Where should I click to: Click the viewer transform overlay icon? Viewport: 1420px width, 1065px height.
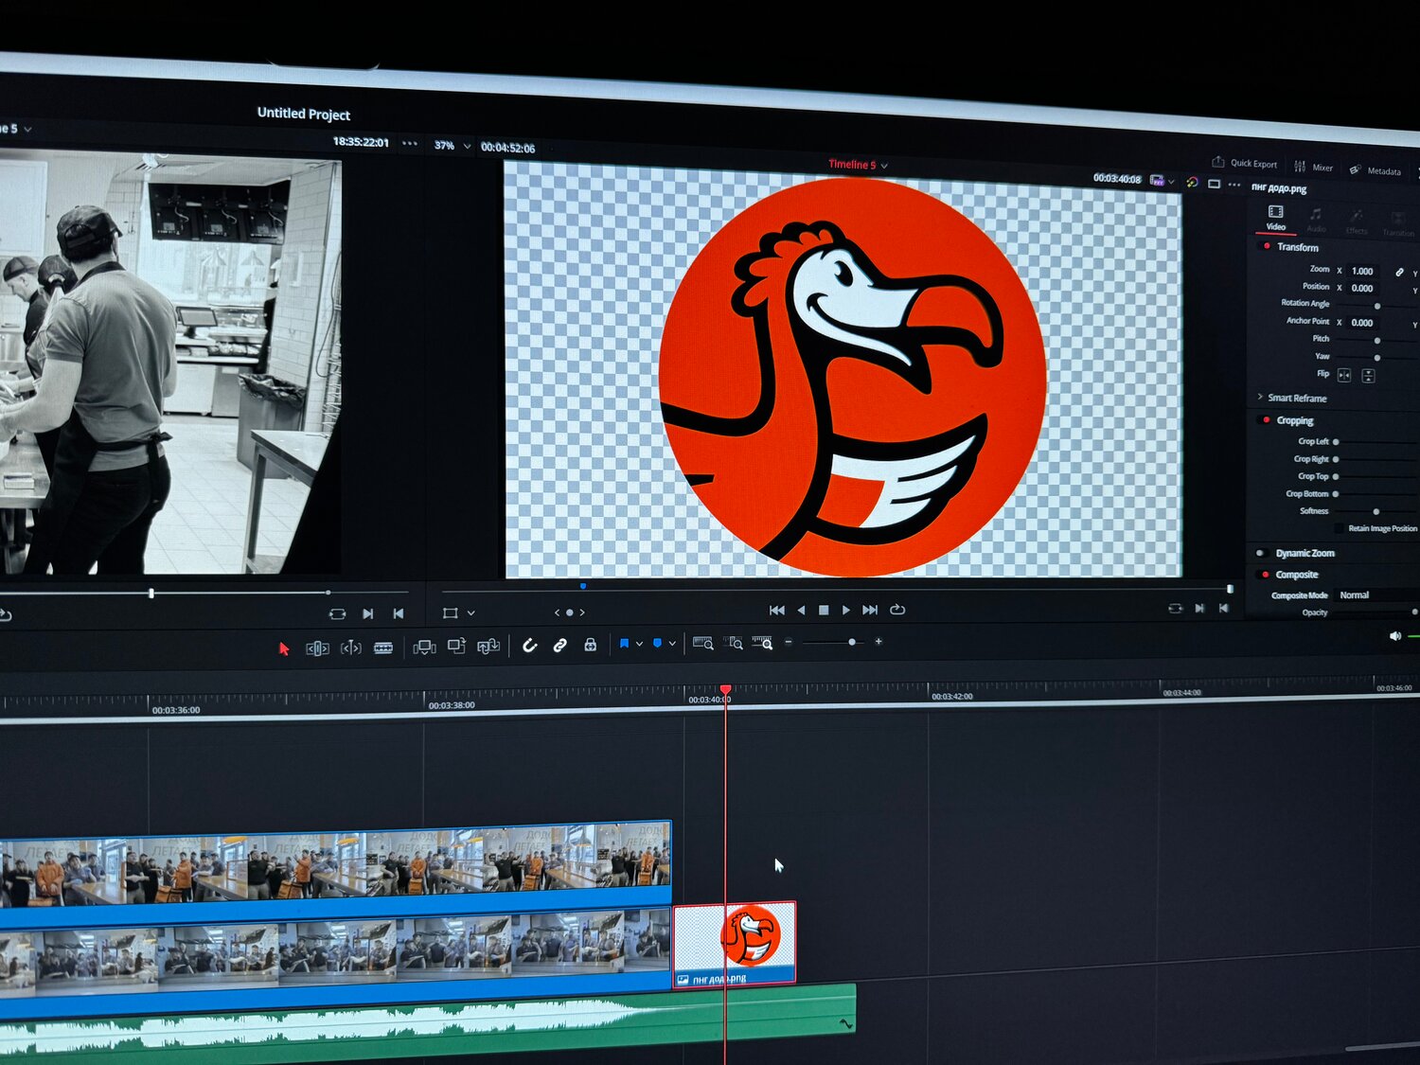(x=451, y=613)
